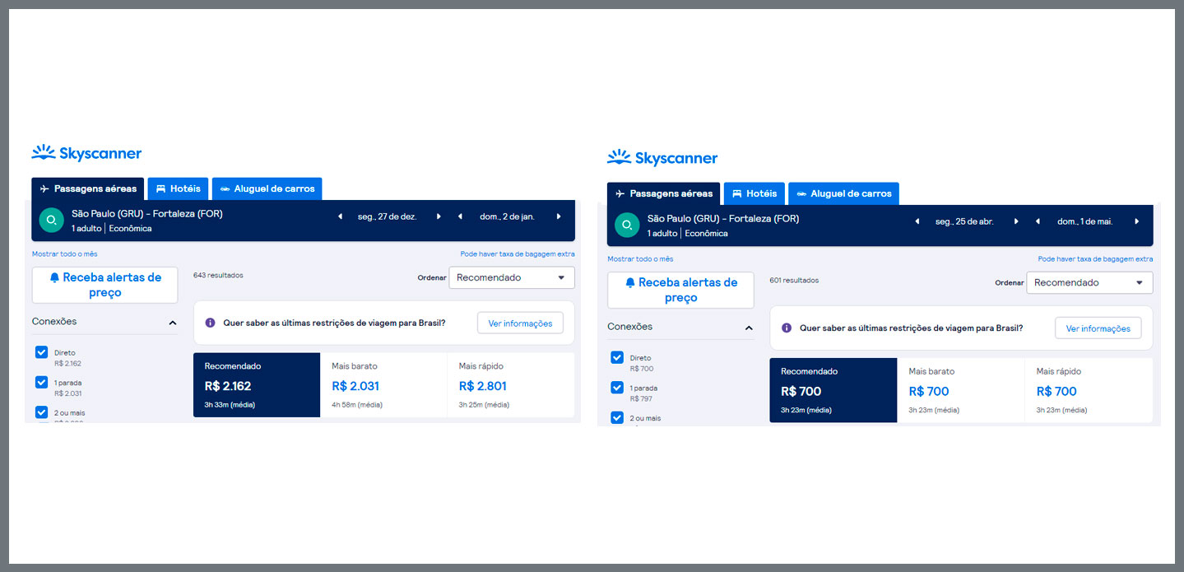Image resolution: width=1184 pixels, height=572 pixels.
Task: Click info icon in left travel restrictions banner
Action: point(210,323)
